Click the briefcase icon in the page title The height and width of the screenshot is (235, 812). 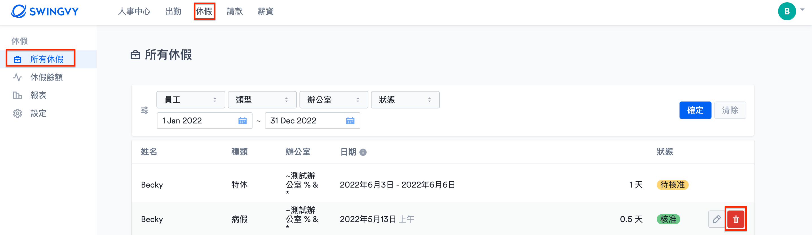click(x=135, y=55)
